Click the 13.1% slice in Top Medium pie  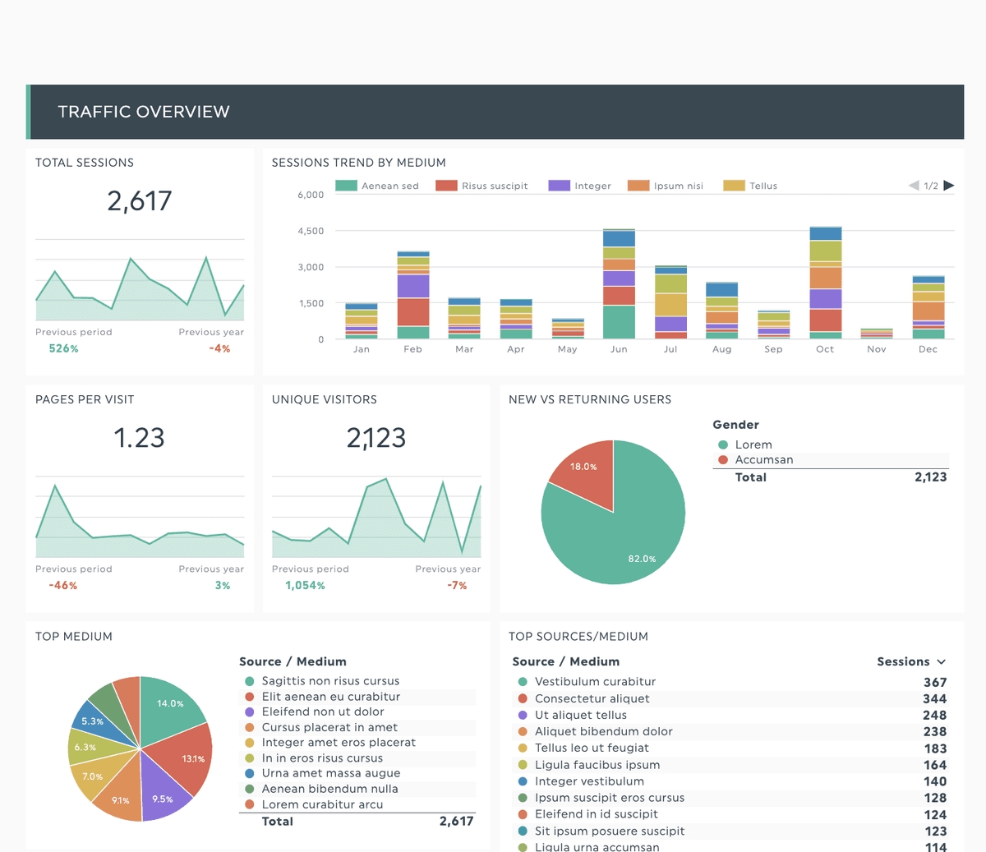(187, 758)
